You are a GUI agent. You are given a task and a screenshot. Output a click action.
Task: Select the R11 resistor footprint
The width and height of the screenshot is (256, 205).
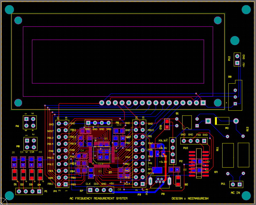click(x=228, y=155)
